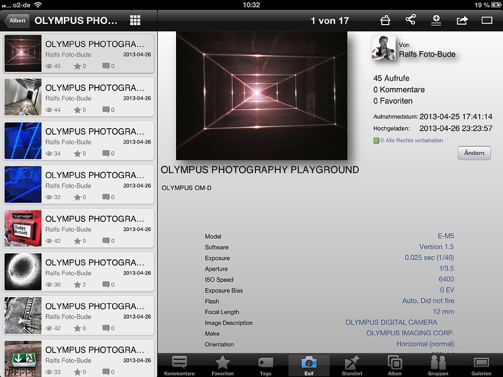Switch to the Favoriten tab
This screenshot has height=377, width=503.
tap(222, 365)
